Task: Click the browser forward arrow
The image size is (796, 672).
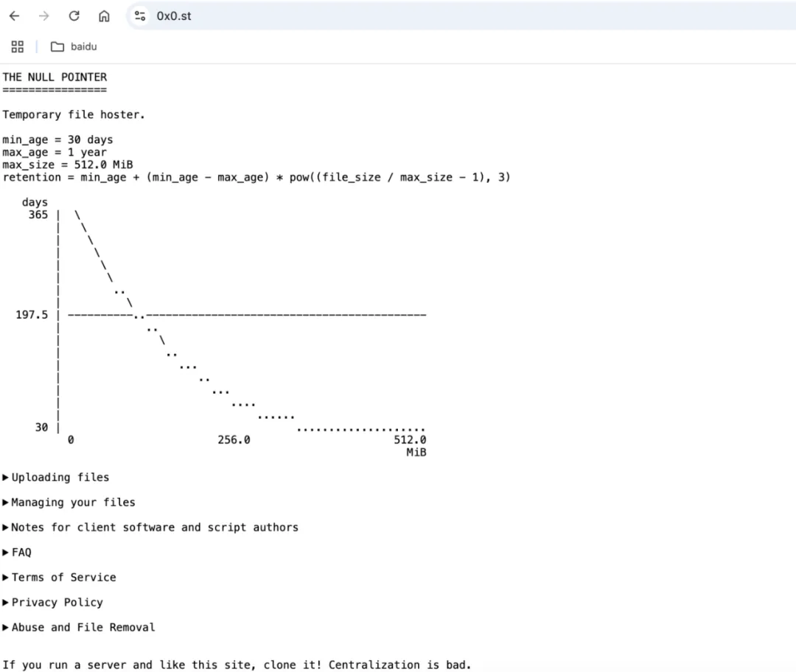Action: point(43,15)
